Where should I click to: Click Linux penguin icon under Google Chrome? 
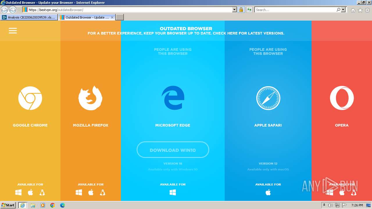(42, 192)
